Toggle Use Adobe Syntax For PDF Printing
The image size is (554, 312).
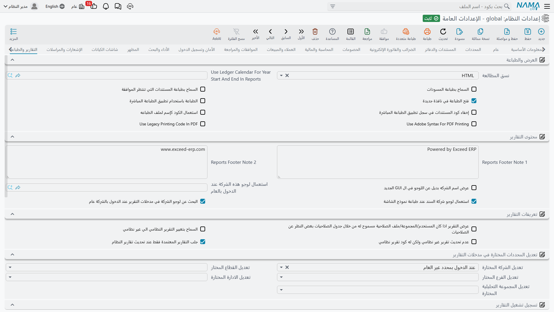[x=474, y=124]
